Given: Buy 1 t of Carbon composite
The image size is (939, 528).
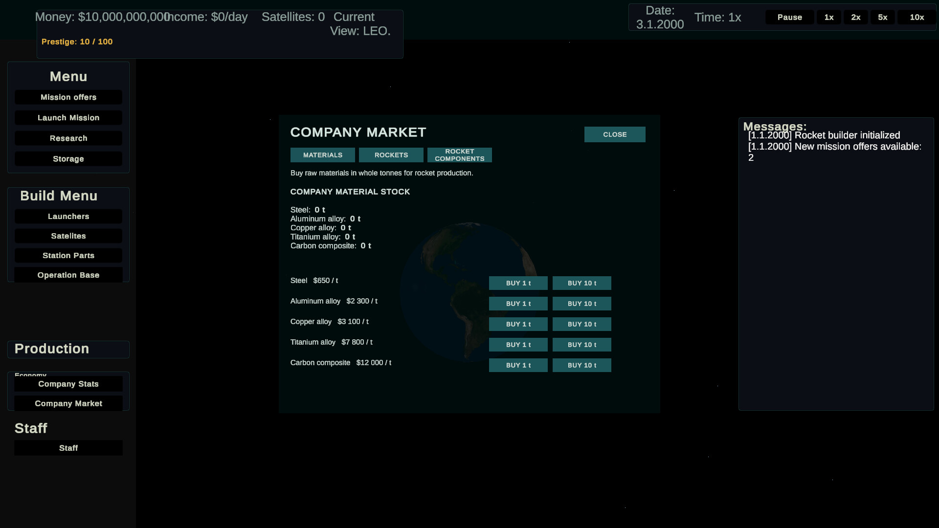Looking at the screenshot, I should tap(518, 365).
